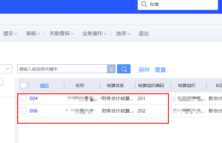222x143 pixels.
Task: Click the 财务会计核算... cell in row 006
Action: [x=117, y=111]
